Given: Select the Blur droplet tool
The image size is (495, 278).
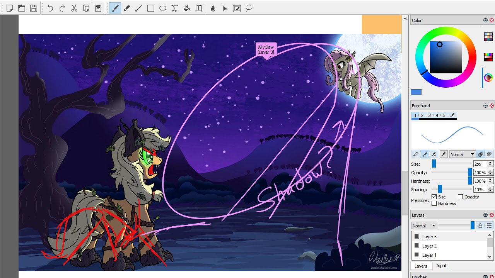Looking at the screenshot, I should pos(213,8).
